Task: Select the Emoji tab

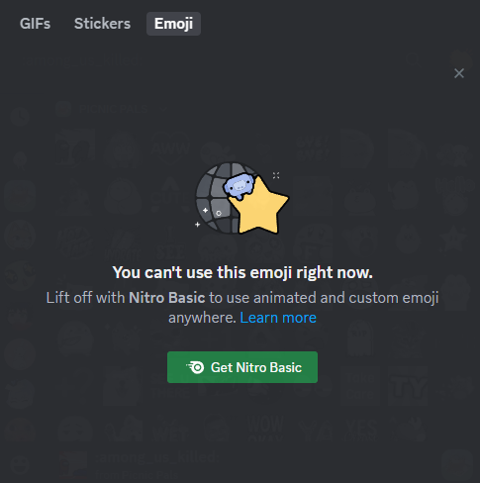Action: pos(173,24)
